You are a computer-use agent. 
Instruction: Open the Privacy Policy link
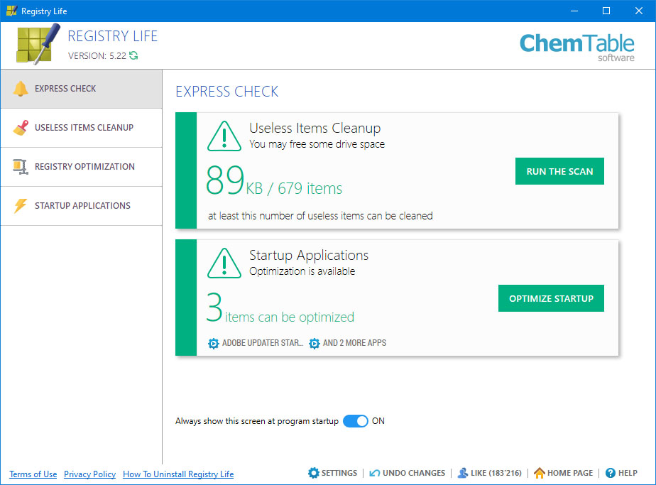point(89,474)
